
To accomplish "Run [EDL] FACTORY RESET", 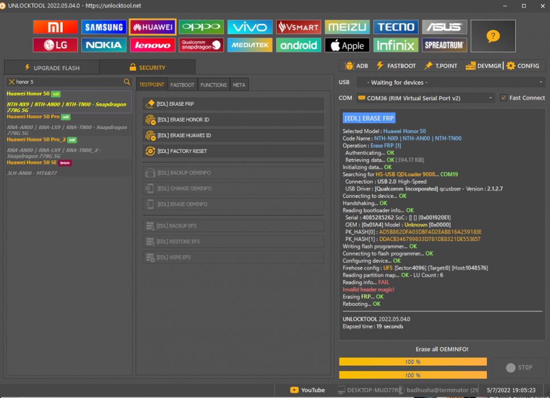I will (x=233, y=151).
